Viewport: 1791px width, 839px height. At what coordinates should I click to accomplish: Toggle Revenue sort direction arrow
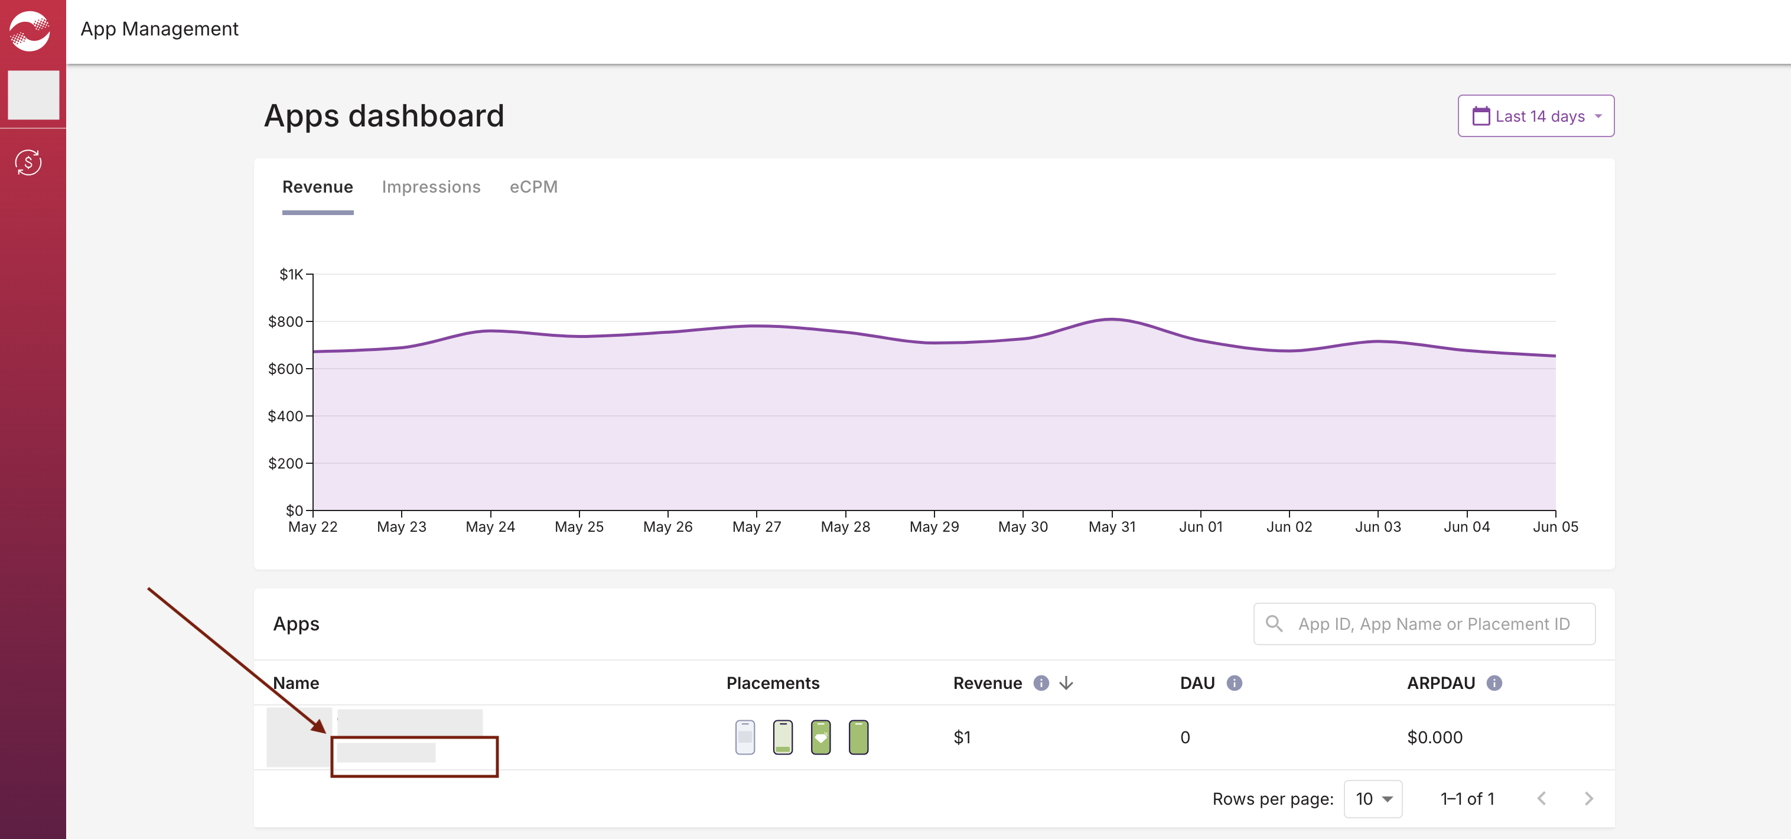tap(1066, 683)
